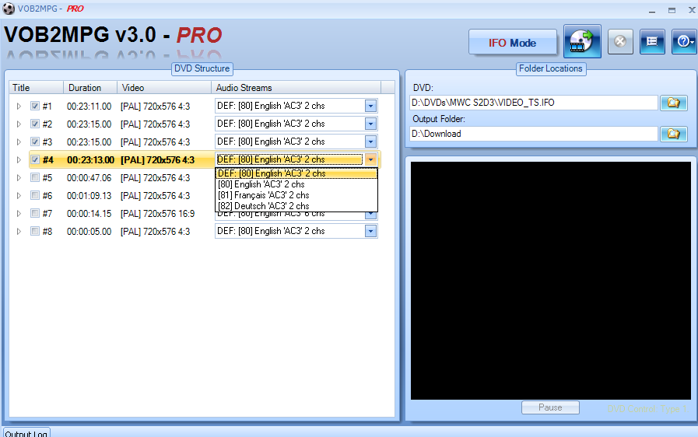Open the help question mark icon
Image resolution: width=698 pixels, height=437 pixels.
click(684, 42)
